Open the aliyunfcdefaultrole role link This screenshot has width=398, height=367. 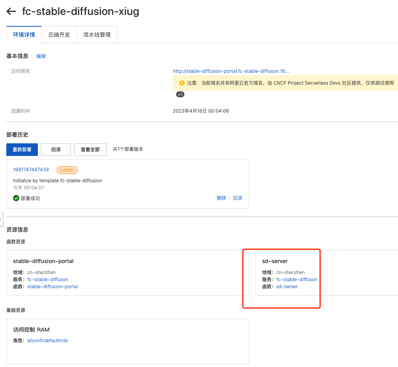pyautogui.click(x=47, y=340)
